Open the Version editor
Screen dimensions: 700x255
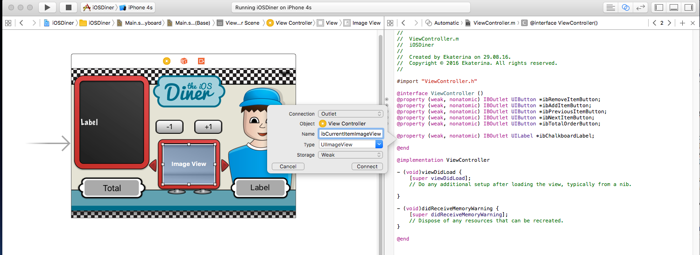641,7
